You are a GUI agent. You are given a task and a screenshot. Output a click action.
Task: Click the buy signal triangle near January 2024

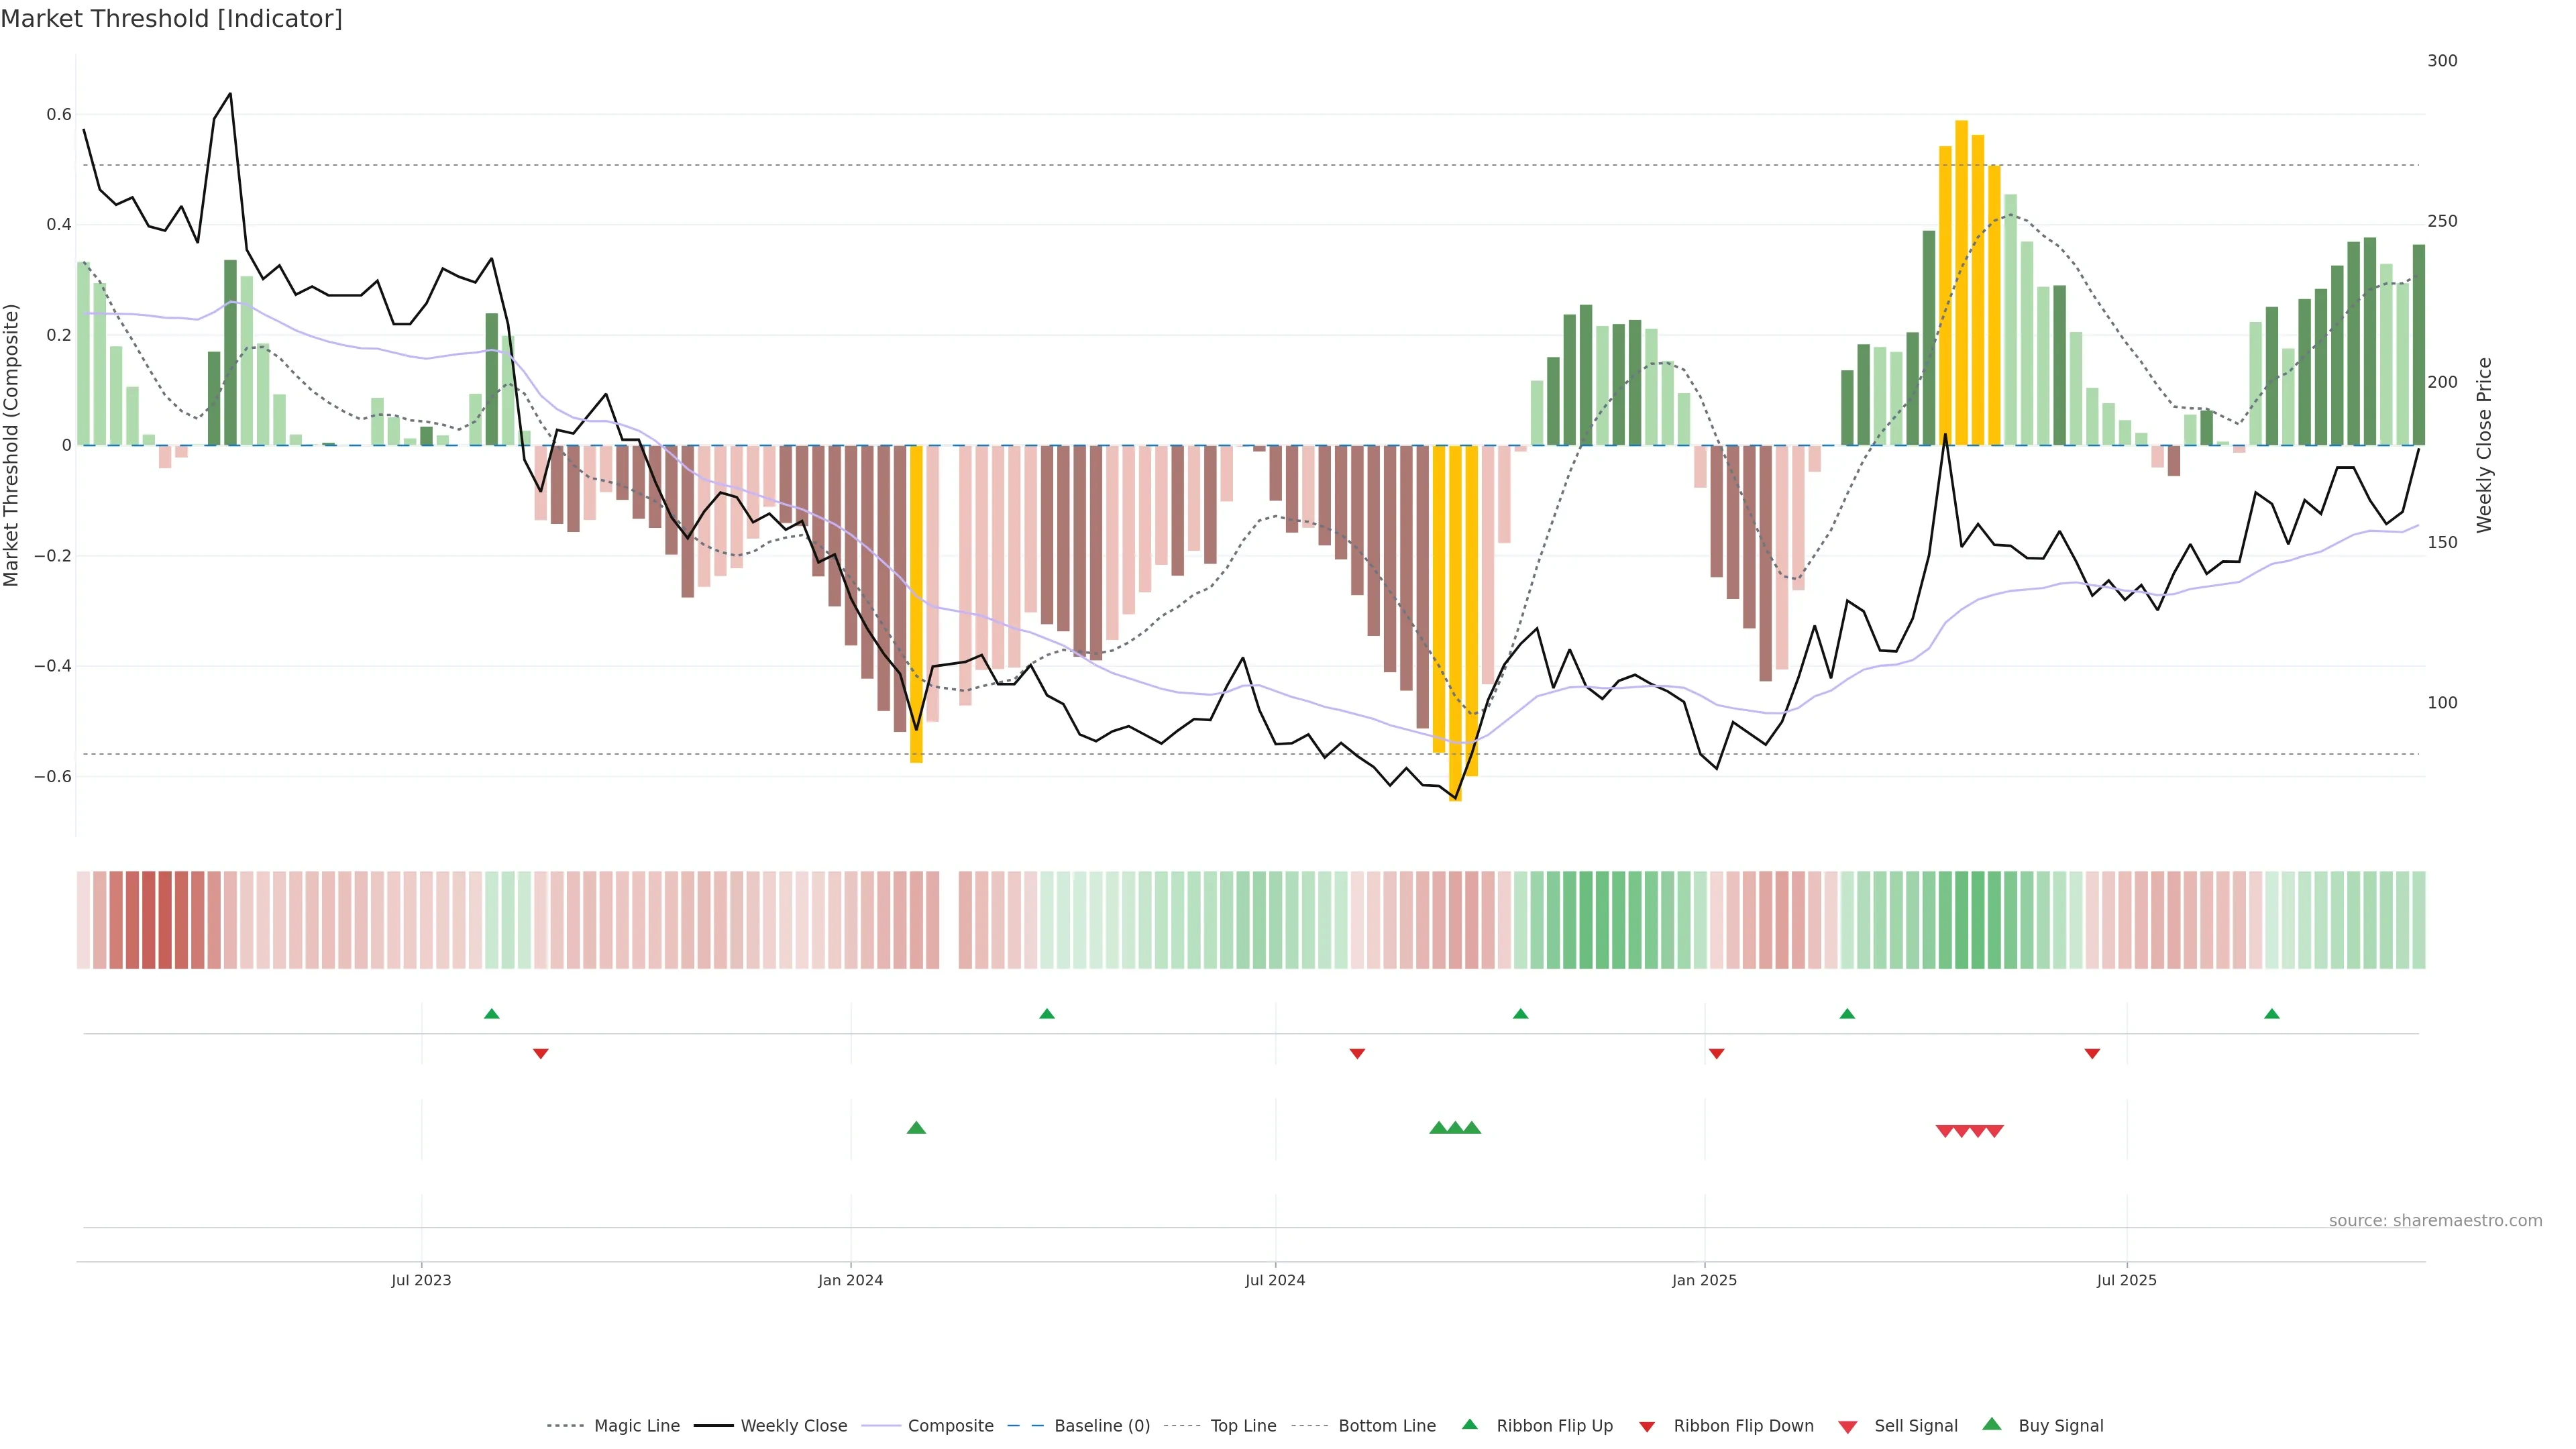916,1128
